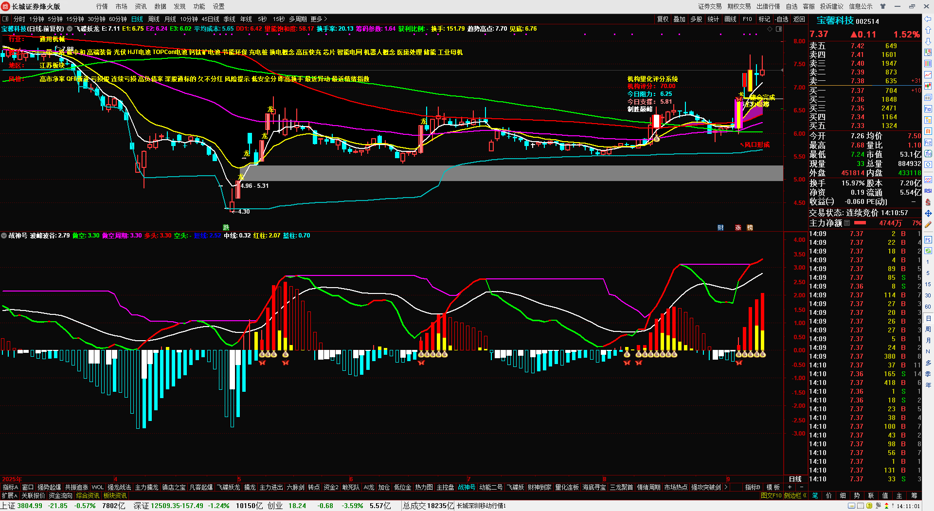Open the intraday trend line chart icon

coord(928,75)
